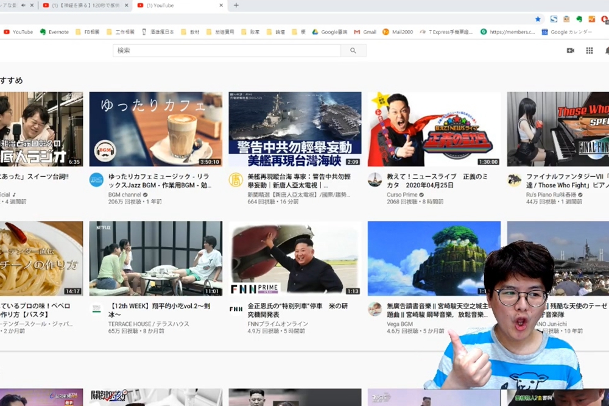Play the ゆったりカフェ Jazz BGM thumbnail
609x406 pixels.
tap(155, 129)
